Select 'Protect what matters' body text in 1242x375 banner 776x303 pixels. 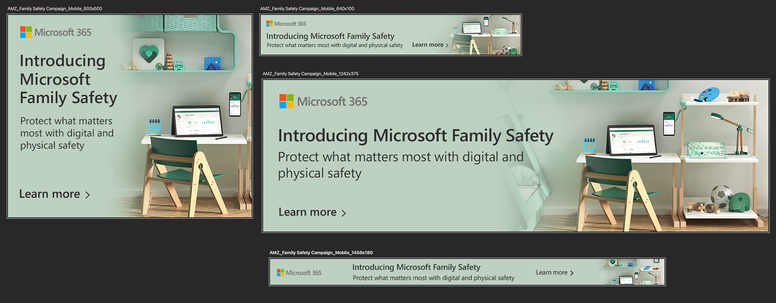pyautogui.click(x=401, y=165)
